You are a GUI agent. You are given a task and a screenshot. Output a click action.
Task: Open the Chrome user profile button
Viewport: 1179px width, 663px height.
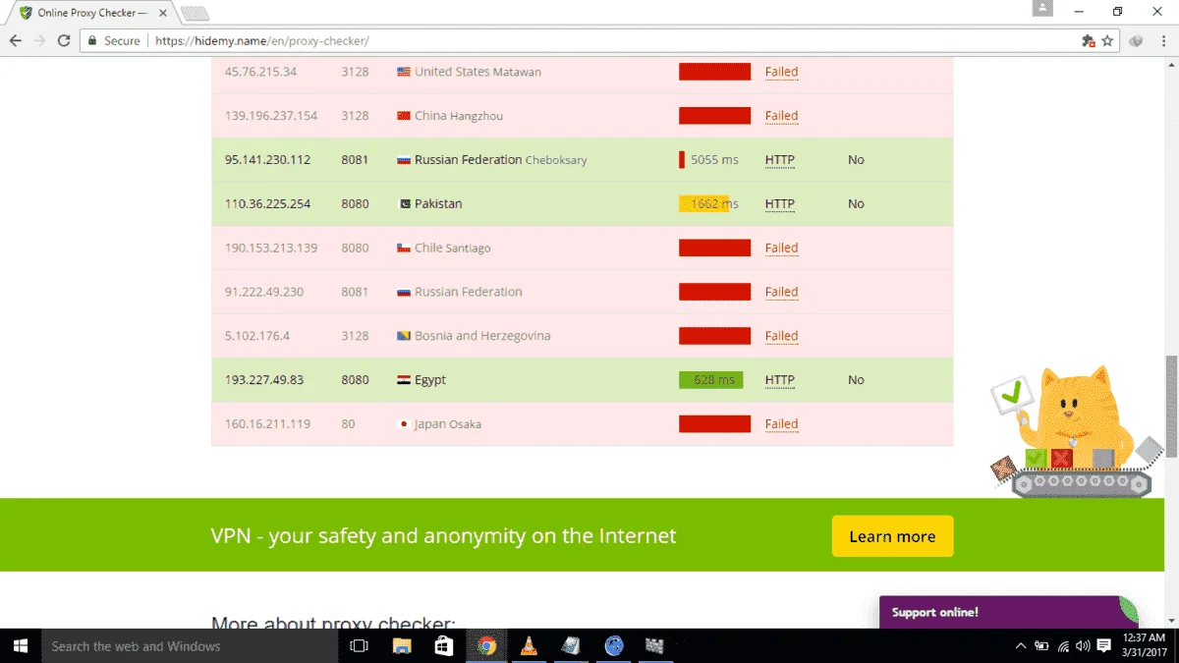pos(1042,9)
